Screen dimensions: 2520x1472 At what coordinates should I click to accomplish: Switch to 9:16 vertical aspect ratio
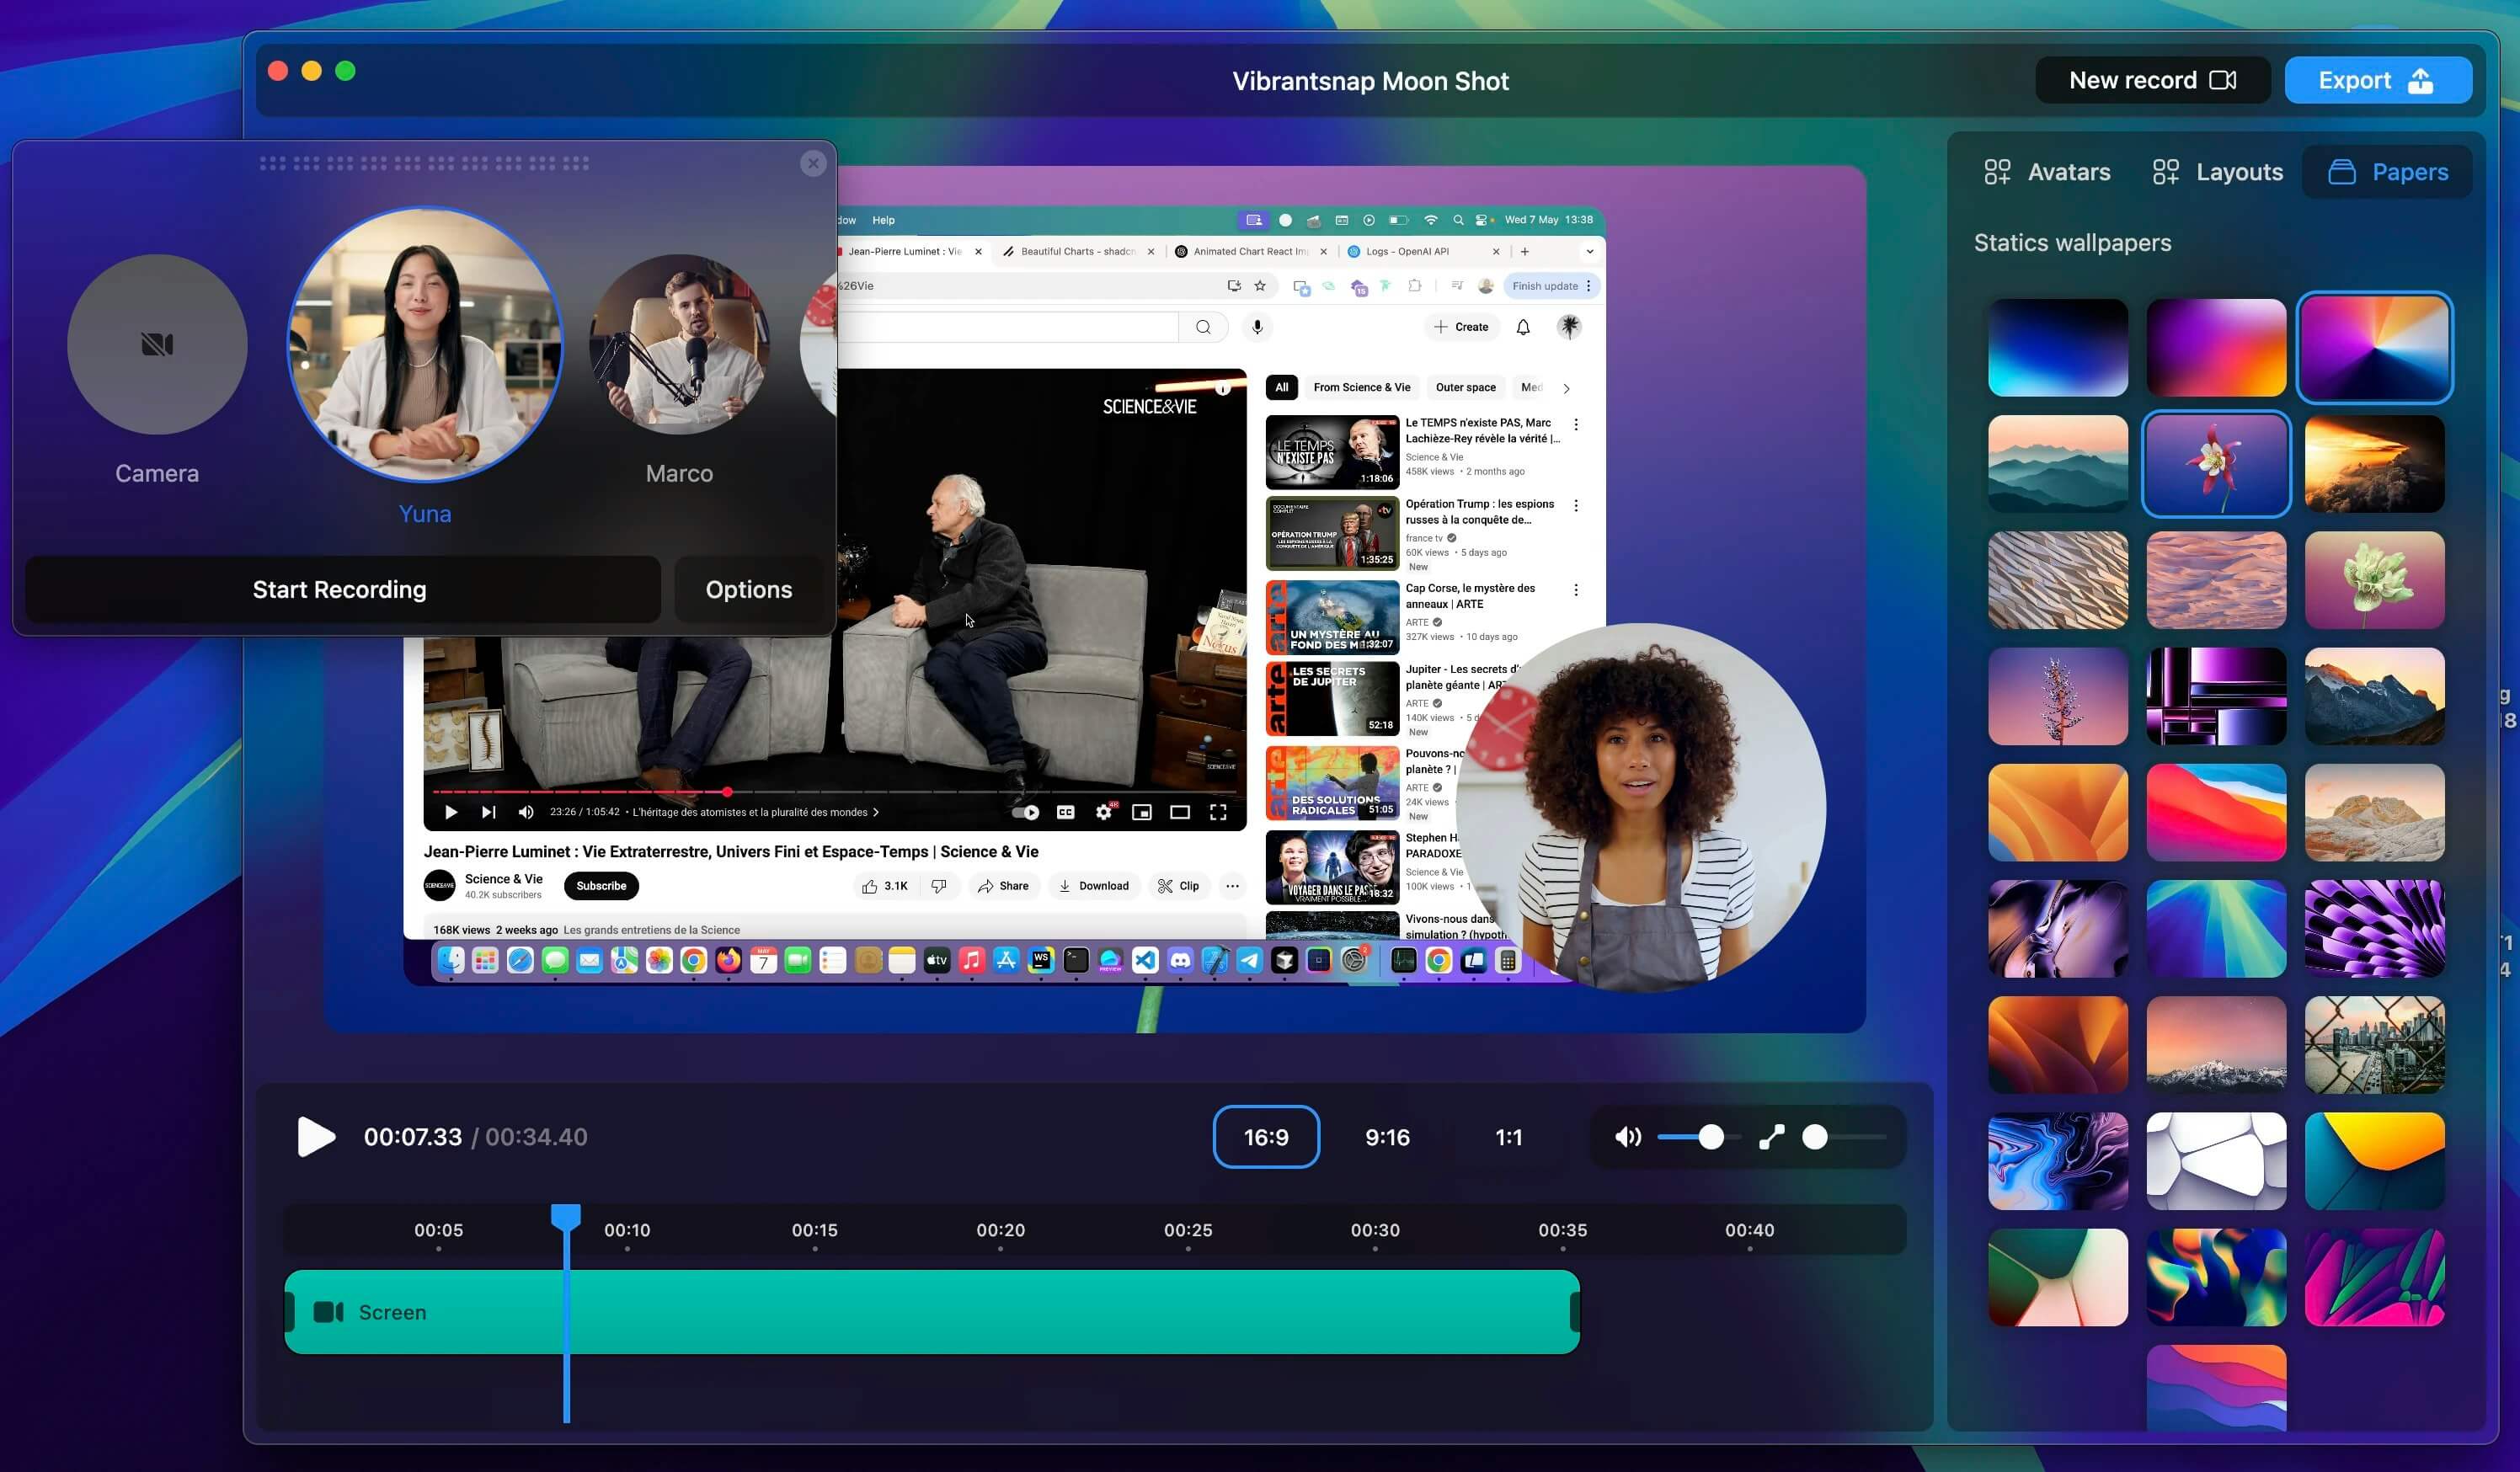tap(1387, 1137)
